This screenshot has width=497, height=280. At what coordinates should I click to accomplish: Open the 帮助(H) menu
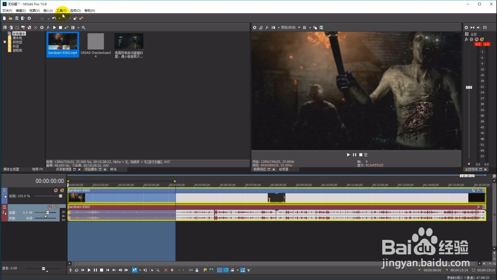pos(89,10)
